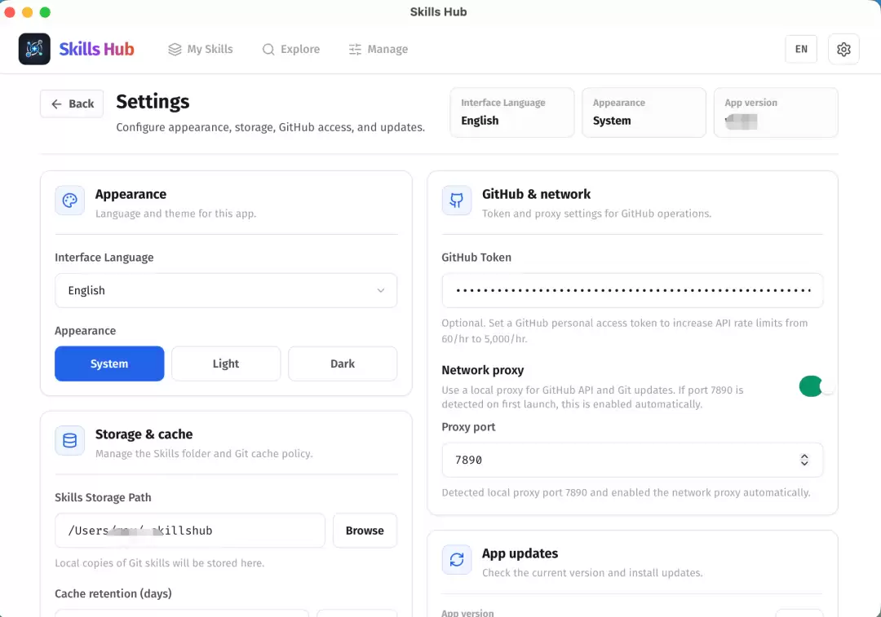Click the 'Network proxy' label
Screen dimensions: 881x617
coord(483,370)
